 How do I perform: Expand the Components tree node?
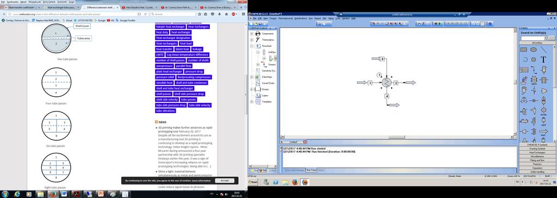[252, 34]
